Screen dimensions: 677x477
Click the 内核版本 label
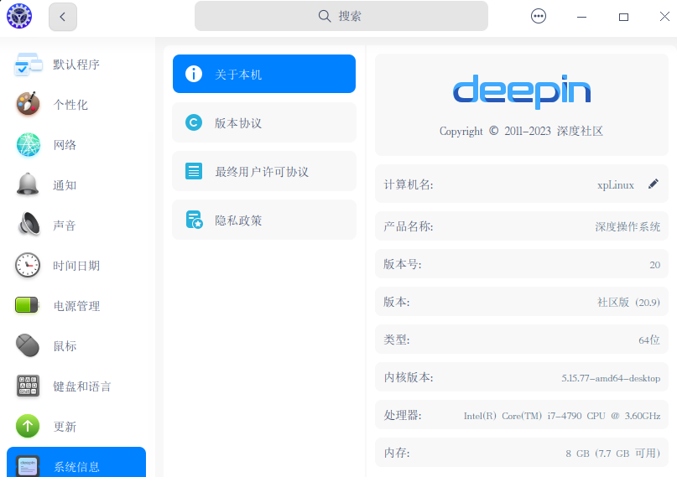click(409, 377)
